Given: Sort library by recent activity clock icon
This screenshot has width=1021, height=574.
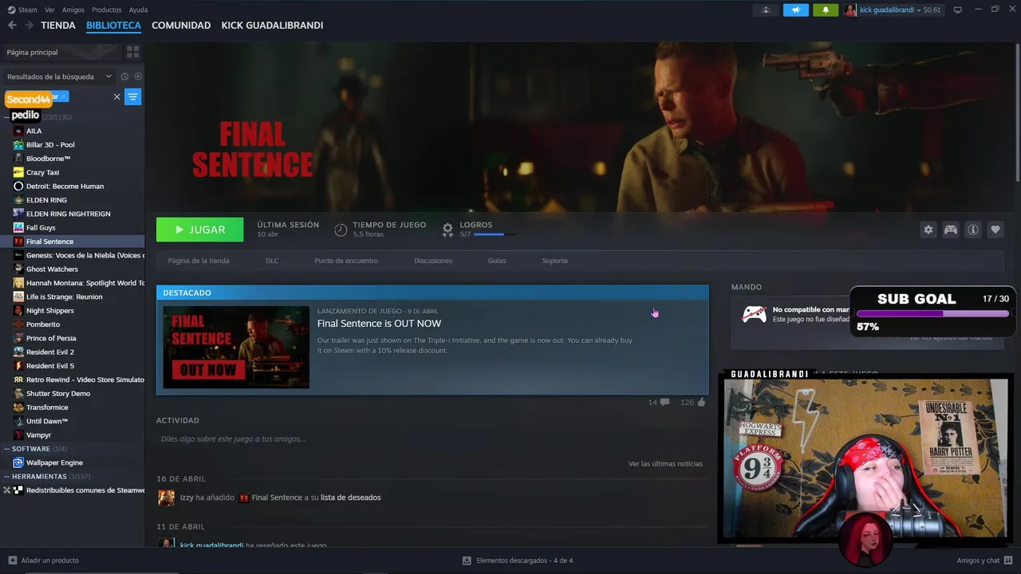Looking at the screenshot, I should tap(124, 77).
